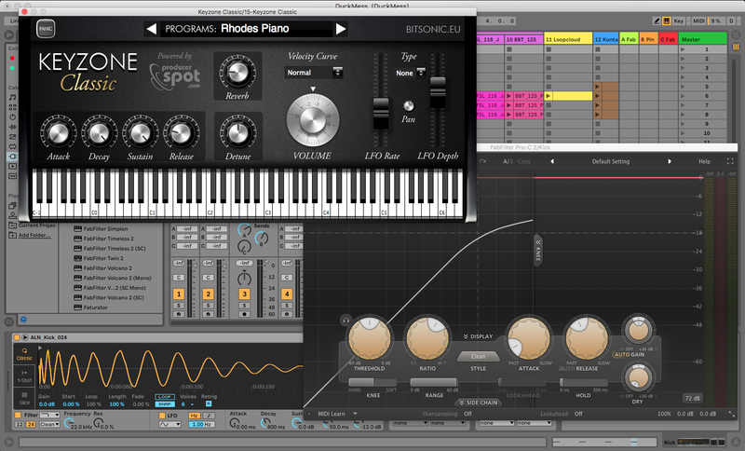Open the MIDI Learn dropdown arrow
The height and width of the screenshot is (451, 745).
(x=355, y=414)
